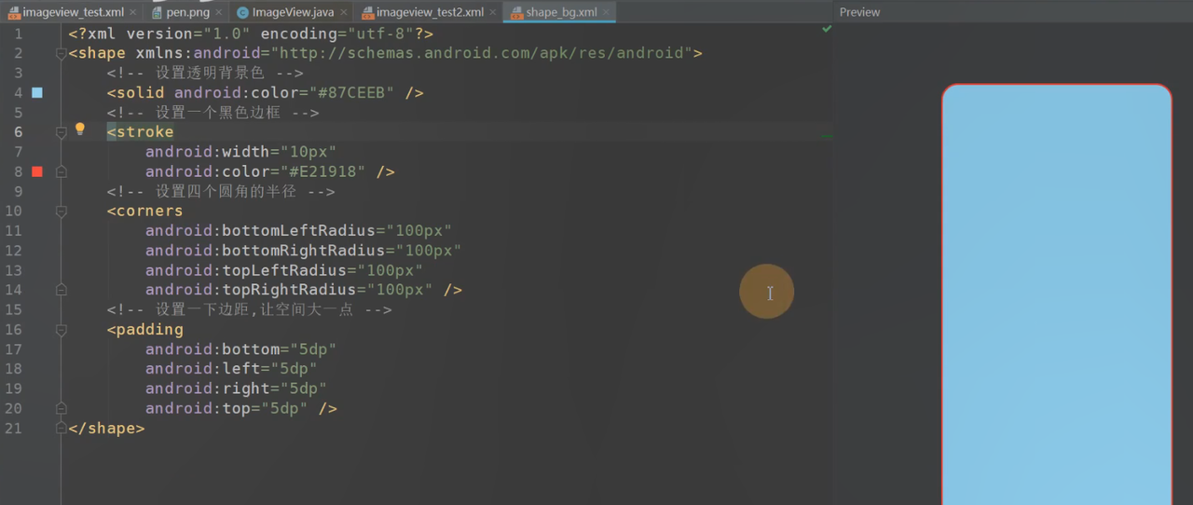1193x505 pixels.
Task: Click the <corners tag name
Action: click(144, 212)
